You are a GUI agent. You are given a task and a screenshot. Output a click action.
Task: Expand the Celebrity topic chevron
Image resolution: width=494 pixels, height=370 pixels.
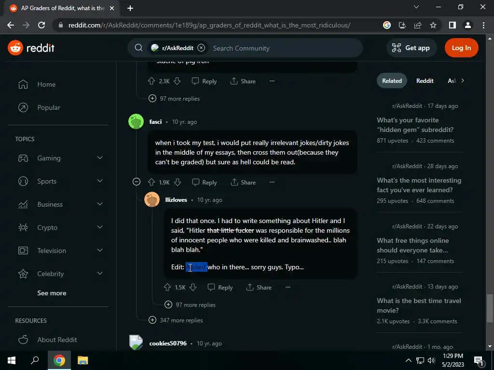pos(100,274)
